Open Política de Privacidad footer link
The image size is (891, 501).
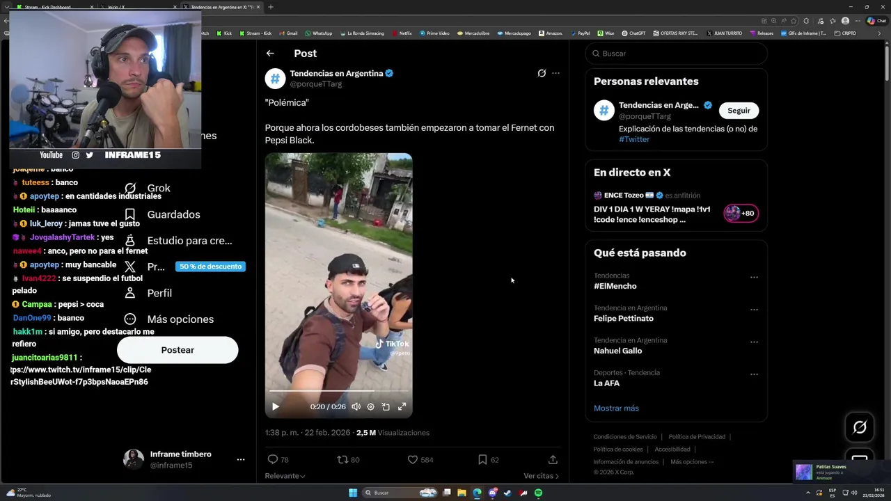[x=697, y=437]
